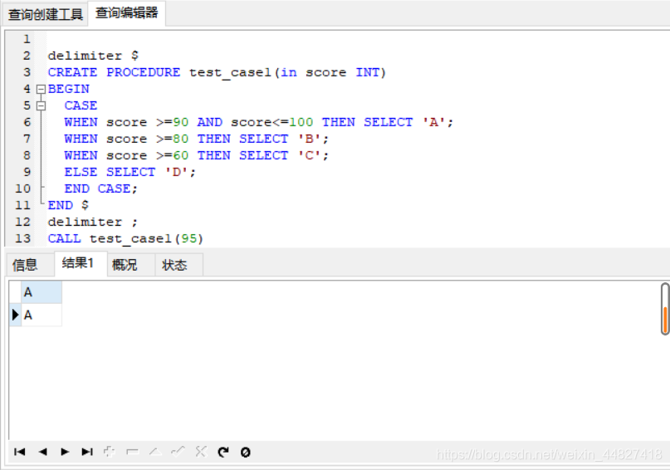Click the WHEN score >=60 line
The height and width of the screenshot is (470, 670).
pos(197,155)
